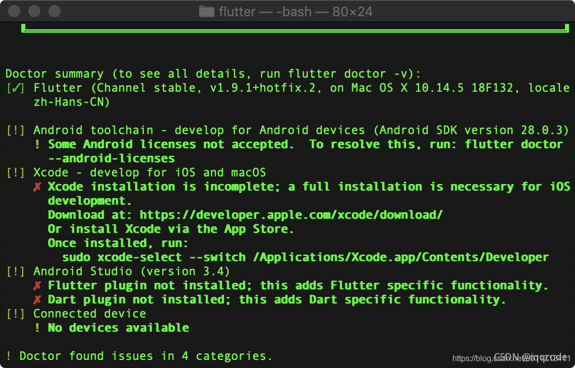Click the Flutter 'Channel stable, v1.9.1+hotfix.2' line
This screenshot has width=575, height=368.
click(302, 88)
